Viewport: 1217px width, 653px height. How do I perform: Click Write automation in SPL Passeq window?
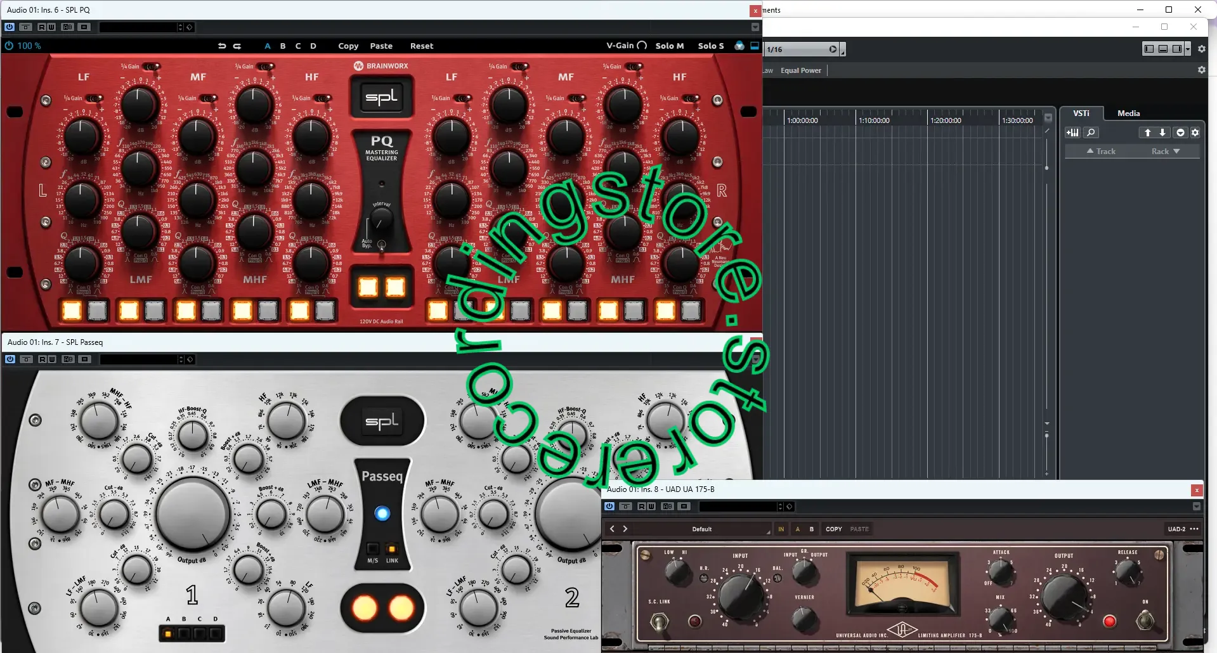pos(52,359)
